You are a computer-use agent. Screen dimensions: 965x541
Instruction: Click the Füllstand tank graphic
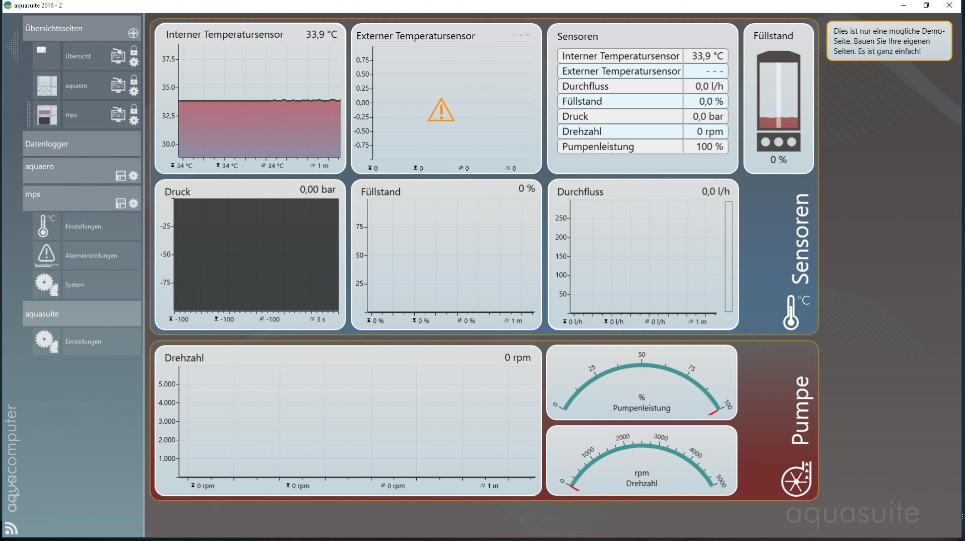click(779, 101)
